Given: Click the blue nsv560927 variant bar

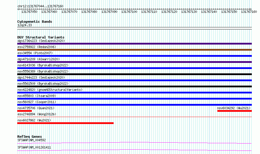Looking at the screenshot, I should coord(134,105).
